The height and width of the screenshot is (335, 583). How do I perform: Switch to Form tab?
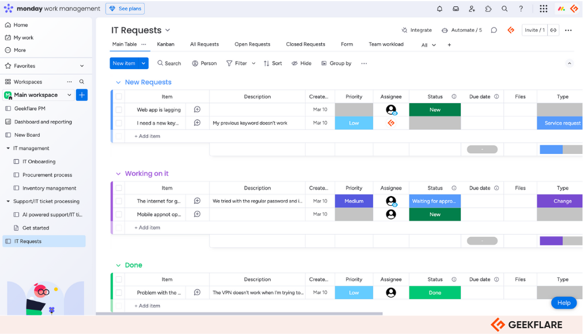[x=347, y=44]
